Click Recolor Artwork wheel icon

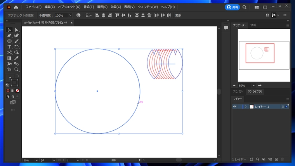[78, 16]
